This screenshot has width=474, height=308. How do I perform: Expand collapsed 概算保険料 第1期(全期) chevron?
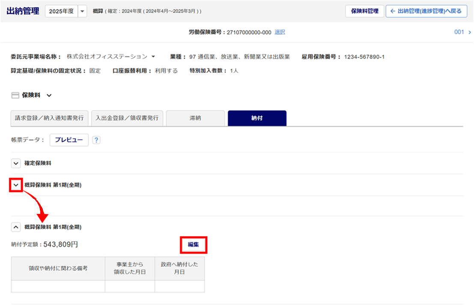point(16,185)
